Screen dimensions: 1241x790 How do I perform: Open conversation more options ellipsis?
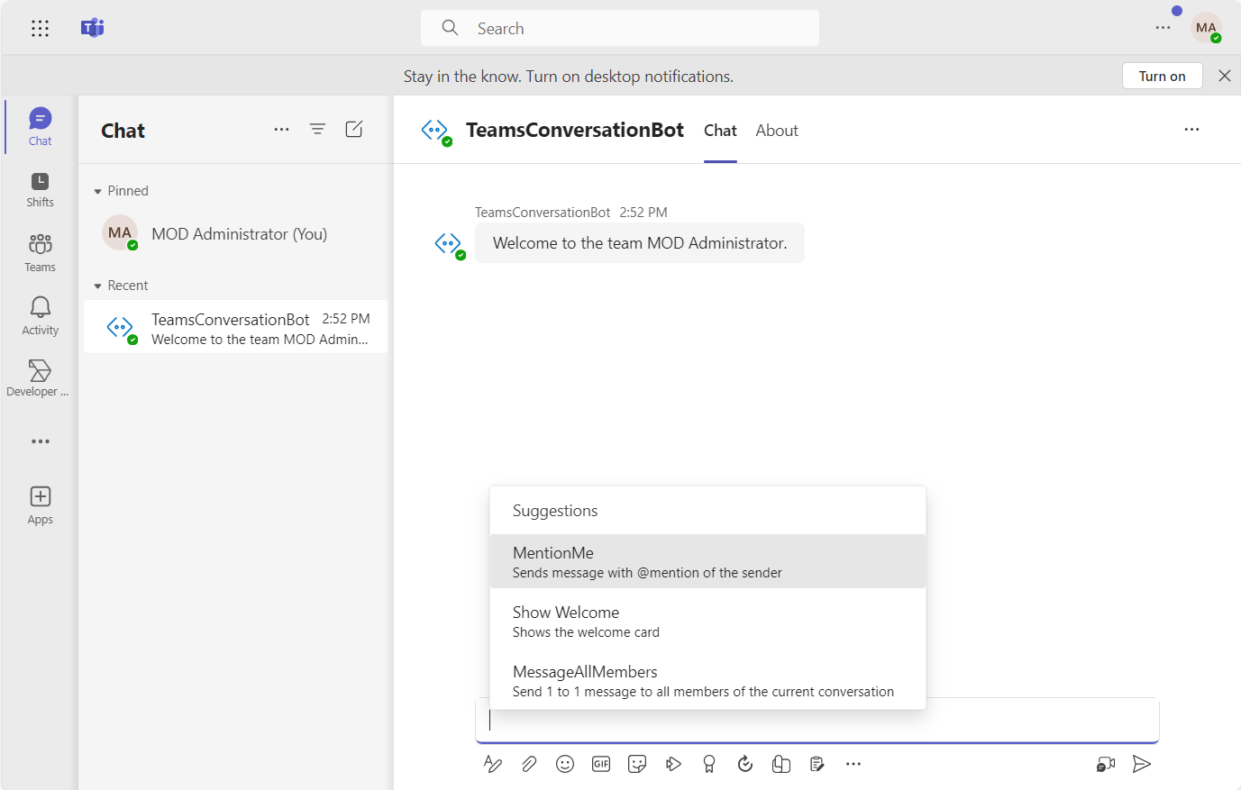pos(1191,130)
